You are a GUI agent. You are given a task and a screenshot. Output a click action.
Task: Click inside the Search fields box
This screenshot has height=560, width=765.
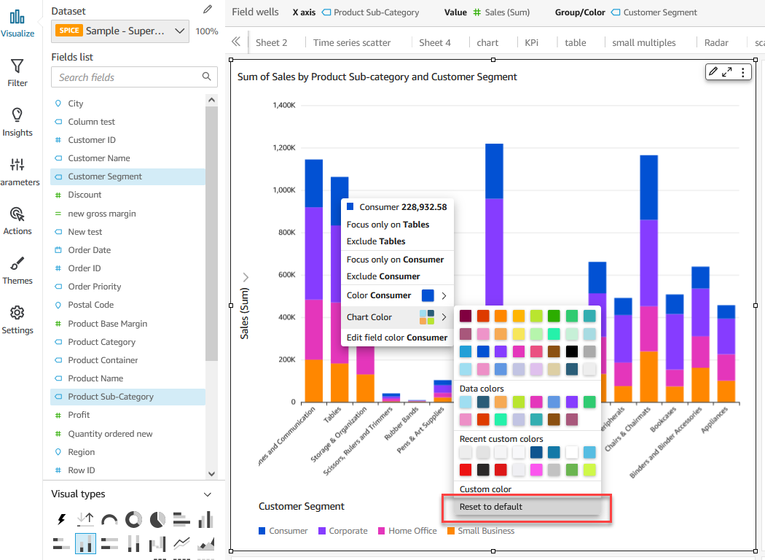pos(127,77)
